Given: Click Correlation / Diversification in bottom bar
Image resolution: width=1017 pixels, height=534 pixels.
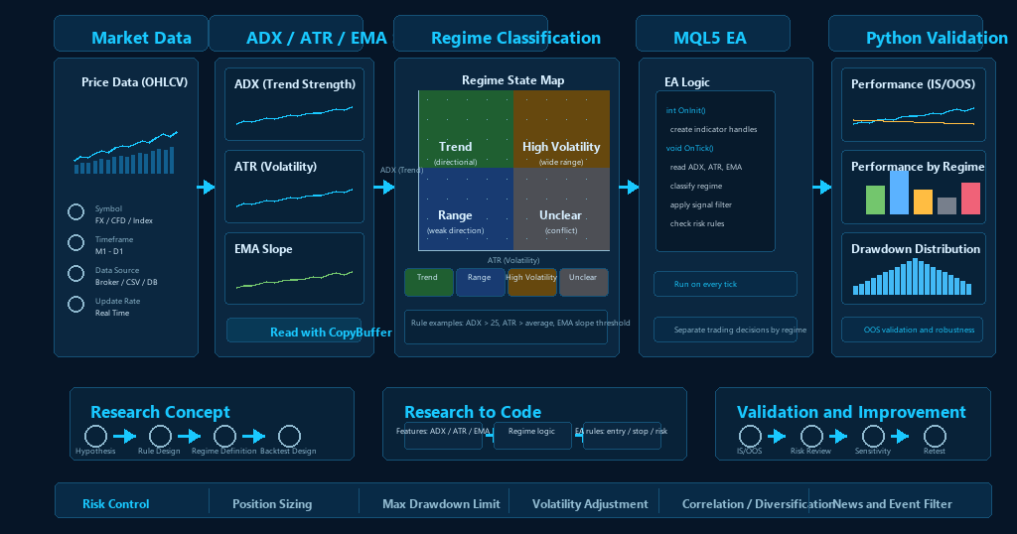Looking at the screenshot, I should [758, 503].
